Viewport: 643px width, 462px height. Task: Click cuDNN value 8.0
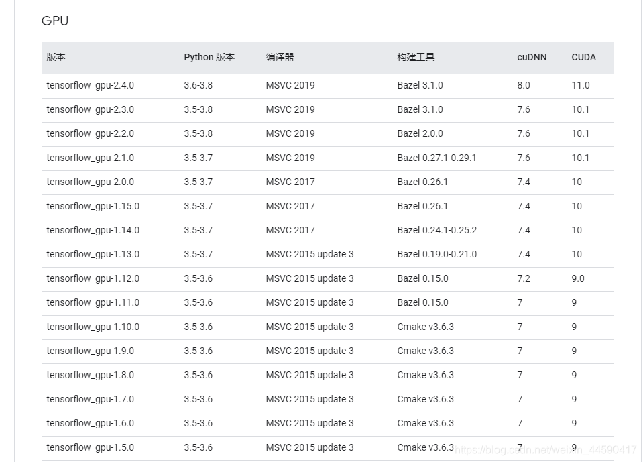point(524,86)
